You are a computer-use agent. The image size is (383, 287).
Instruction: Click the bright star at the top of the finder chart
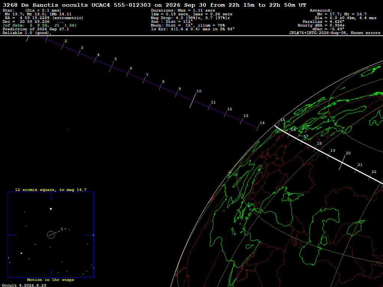pyautogui.click(x=51, y=209)
